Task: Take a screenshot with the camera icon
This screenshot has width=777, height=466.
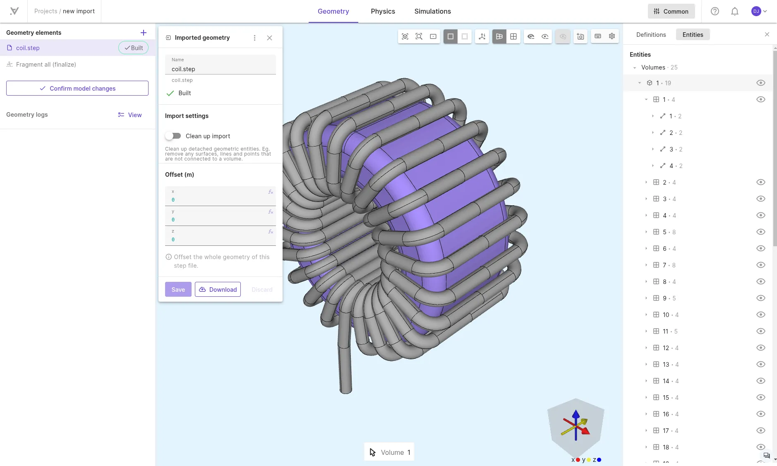Action: 580,36
